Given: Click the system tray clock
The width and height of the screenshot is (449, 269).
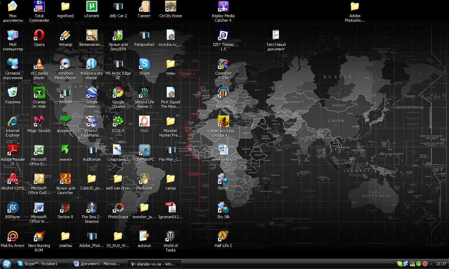Looking at the screenshot, I should tap(441, 264).
